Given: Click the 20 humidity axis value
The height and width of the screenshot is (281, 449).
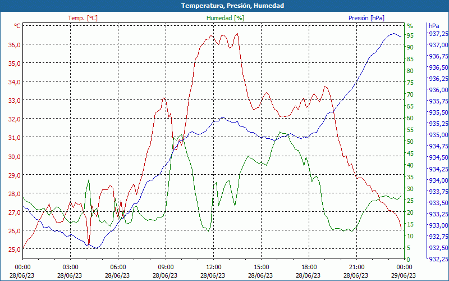Looking at the screenshot, I should (410, 212).
